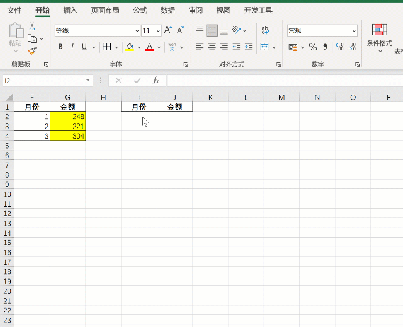Toggle Italic formatting
Image resolution: width=403 pixels, height=327 pixels.
[x=72, y=47]
